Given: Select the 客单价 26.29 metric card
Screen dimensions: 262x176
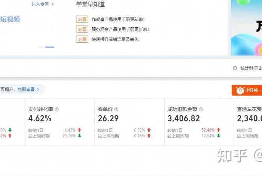Looking at the screenshot, I should click(x=130, y=122).
